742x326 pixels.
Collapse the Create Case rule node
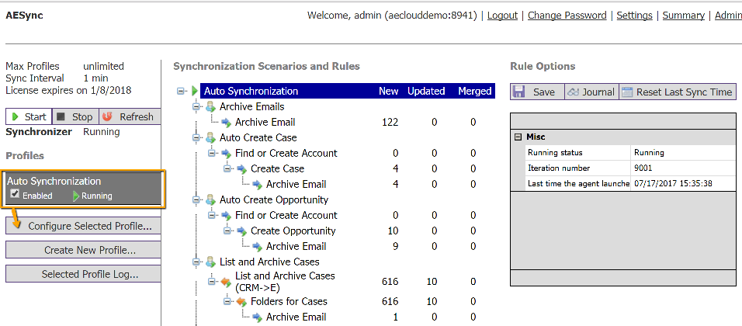coord(227,169)
